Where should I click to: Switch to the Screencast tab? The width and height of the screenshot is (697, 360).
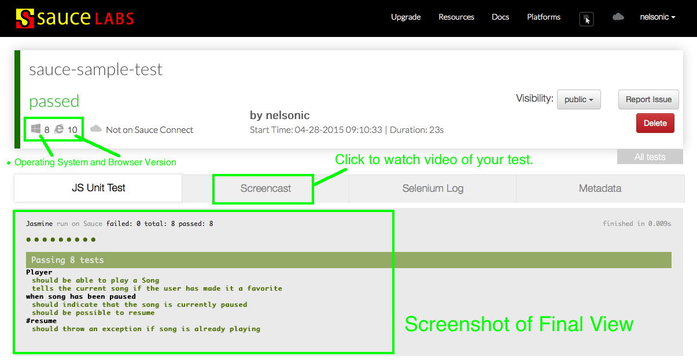(x=265, y=188)
